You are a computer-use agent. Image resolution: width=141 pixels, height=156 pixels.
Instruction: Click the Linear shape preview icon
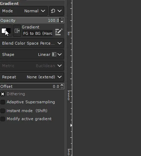[x=54, y=54]
